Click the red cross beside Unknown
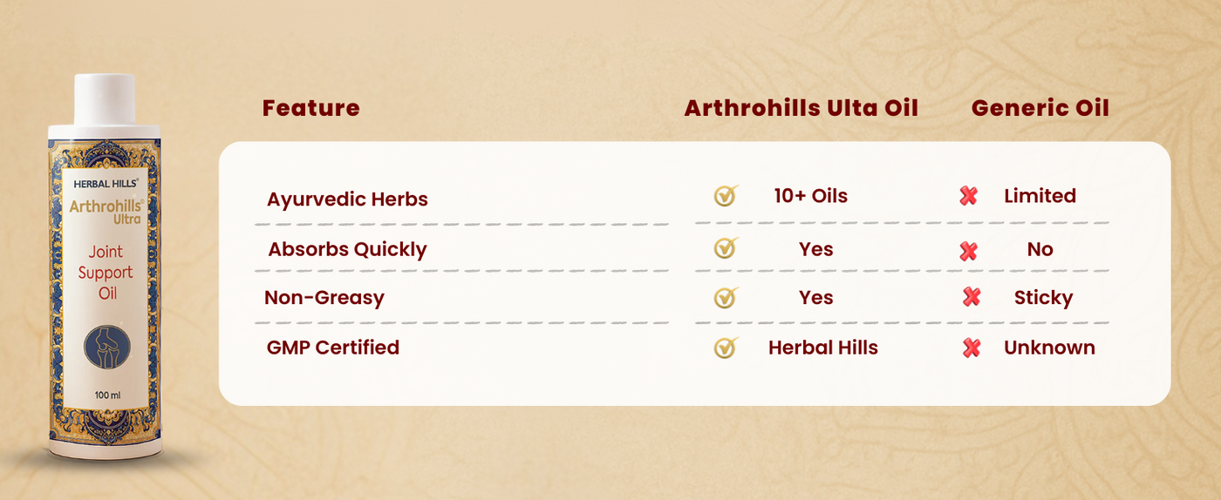Image resolution: width=1221 pixels, height=500 pixels. 971,348
